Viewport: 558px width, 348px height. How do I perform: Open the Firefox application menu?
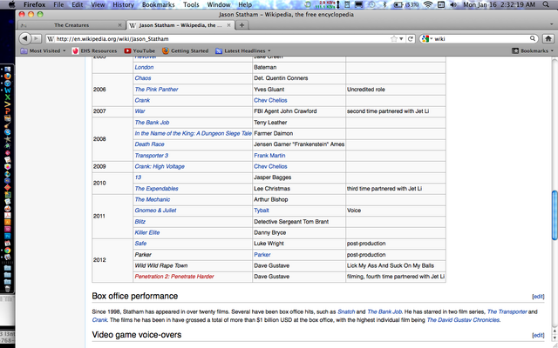point(35,4)
